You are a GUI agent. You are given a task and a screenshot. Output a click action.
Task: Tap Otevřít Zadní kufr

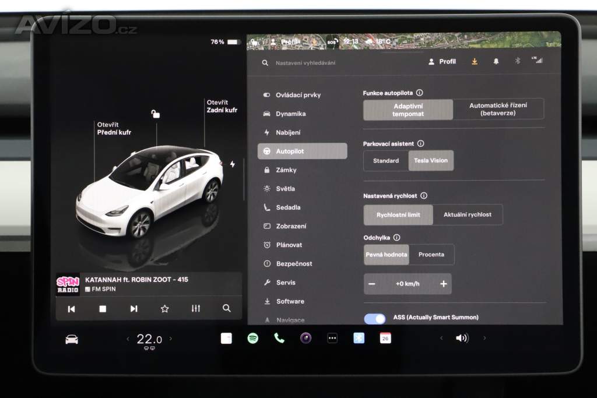[x=222, y=106]
